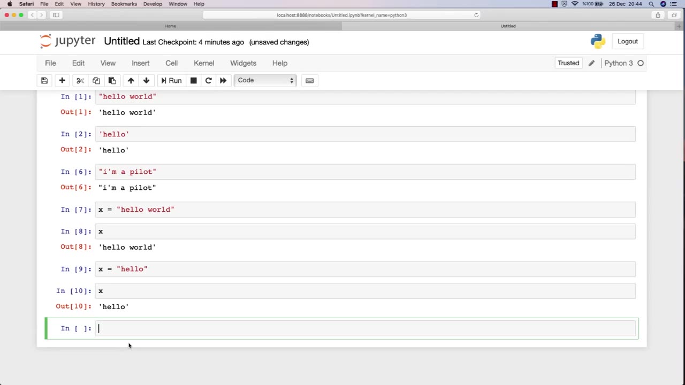The height and width of the screenshot is (385, 685).
Task: Select the In [10] cell containing x
Action: click(366, 291)
